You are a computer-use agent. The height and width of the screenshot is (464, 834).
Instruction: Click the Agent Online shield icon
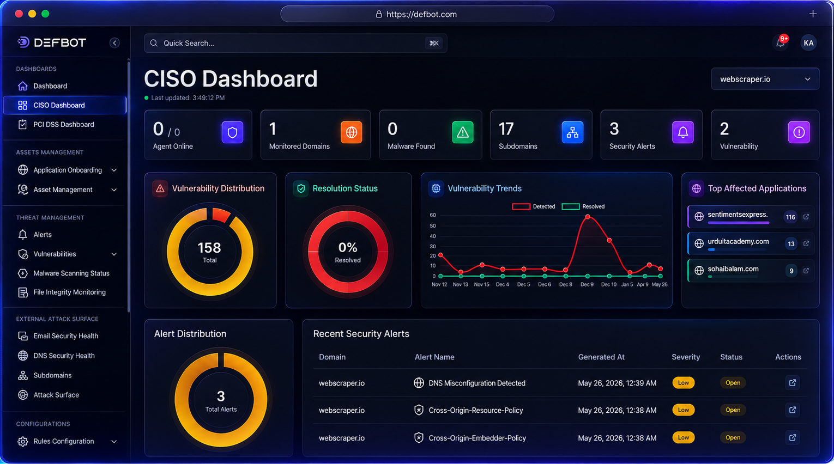[x=232, y=132]
